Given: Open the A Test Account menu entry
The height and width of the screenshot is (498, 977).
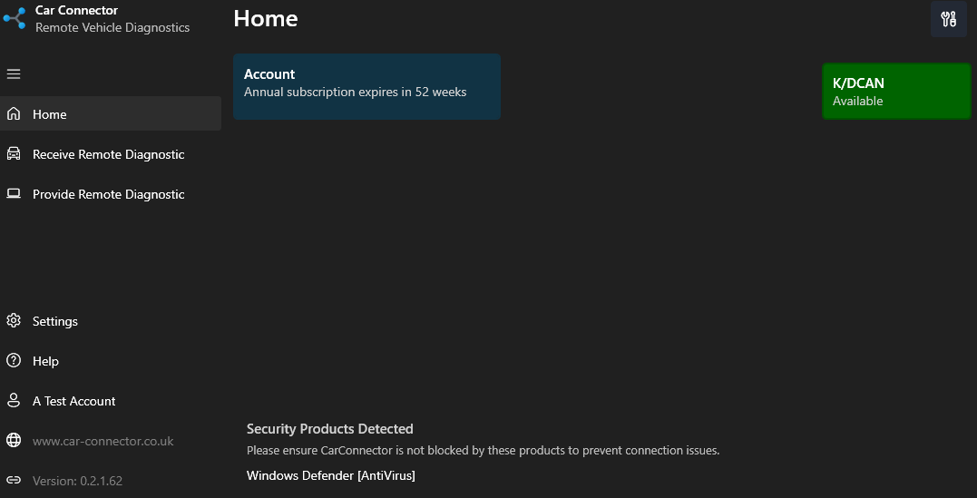Looking at the screenshot, I should [x=74, y=401].
